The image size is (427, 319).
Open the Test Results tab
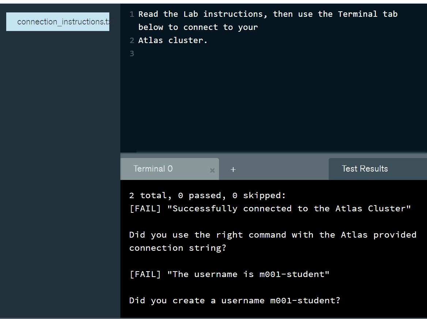pyautogui.click(x=364, y=169)
